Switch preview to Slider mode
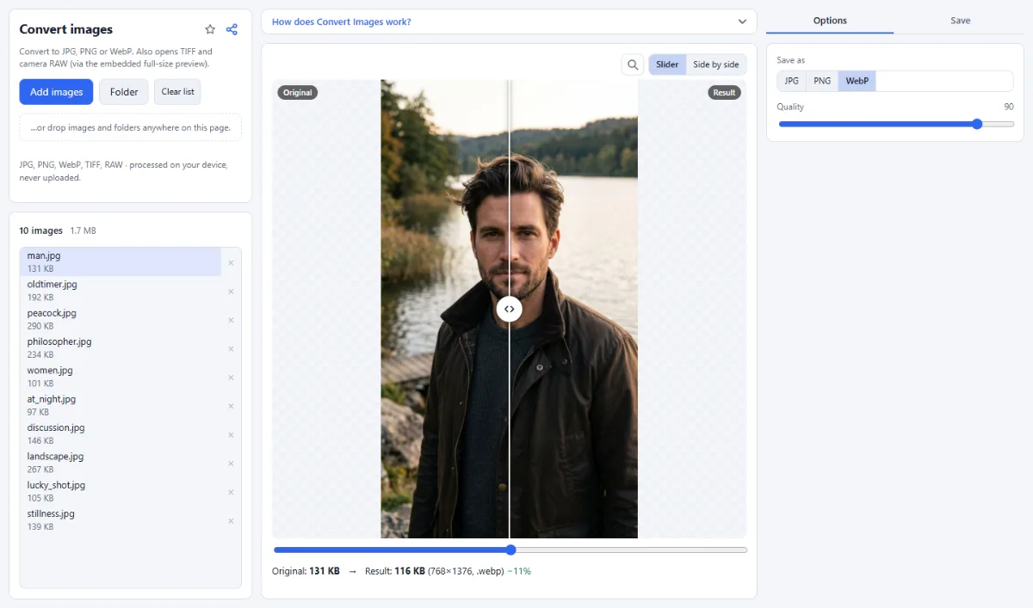1033x608 pixels. [x=667, y=64]
